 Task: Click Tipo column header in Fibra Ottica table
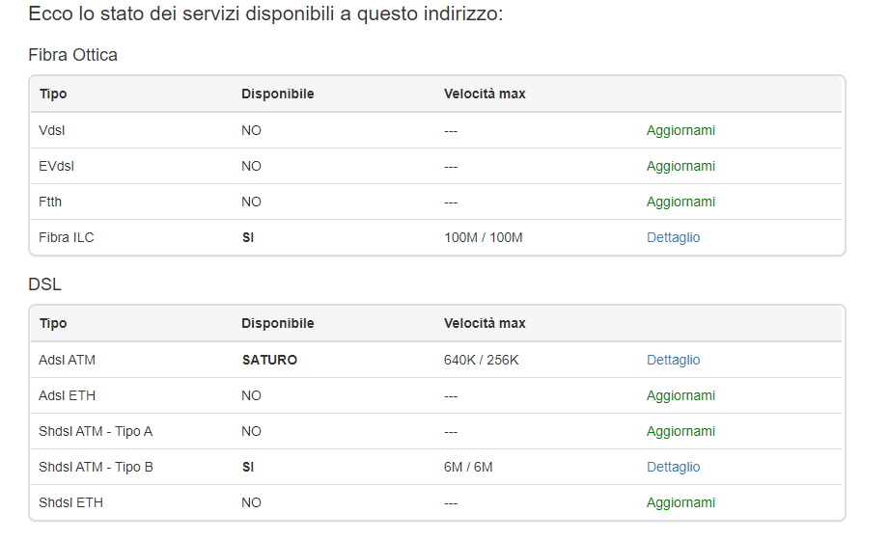(53, 94)
